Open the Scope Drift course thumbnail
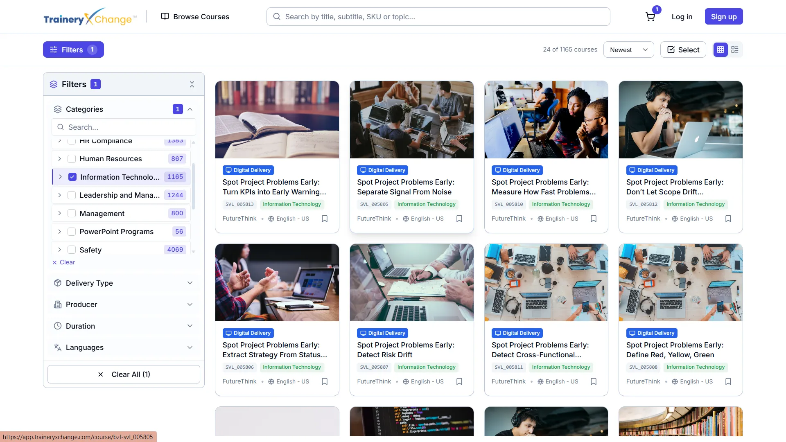Screen dimensions: 786x442 (681, 120)
